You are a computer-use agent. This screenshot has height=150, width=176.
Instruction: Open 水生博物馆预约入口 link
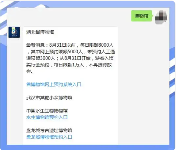pos(47,117)
